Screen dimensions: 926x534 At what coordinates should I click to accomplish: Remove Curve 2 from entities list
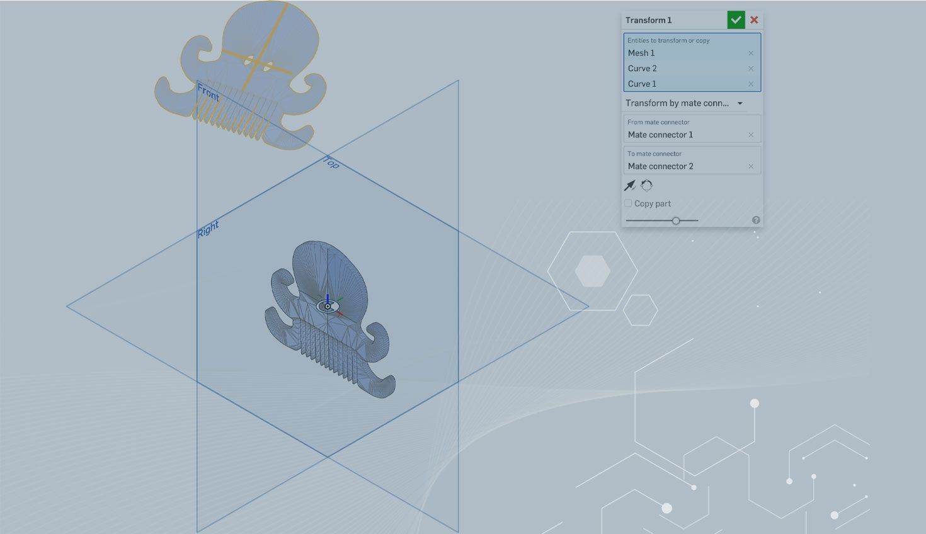click(x=750, y=69)
